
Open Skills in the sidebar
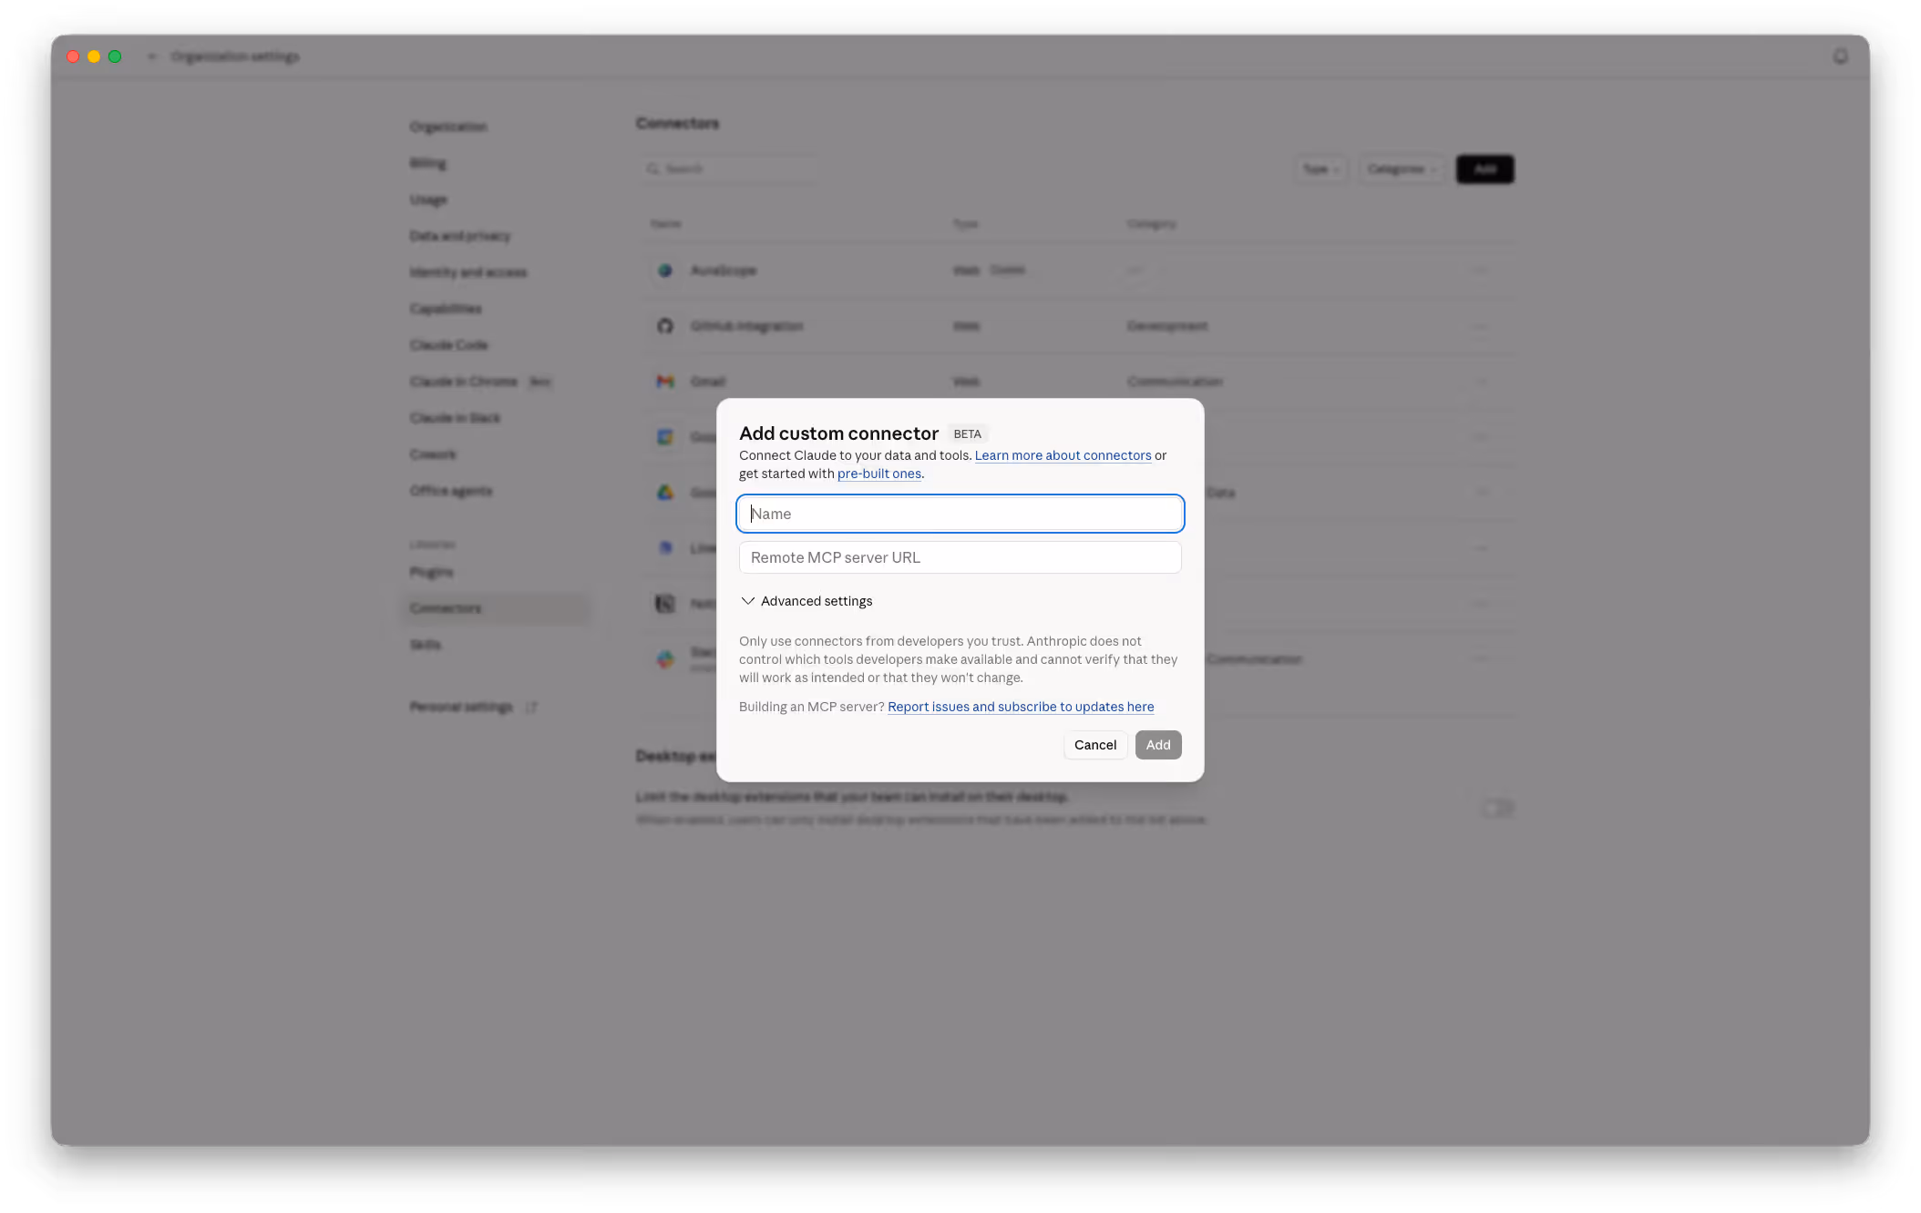click(426, 645)
